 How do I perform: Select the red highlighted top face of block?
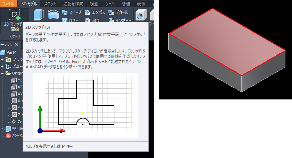[x=227, y=42]
